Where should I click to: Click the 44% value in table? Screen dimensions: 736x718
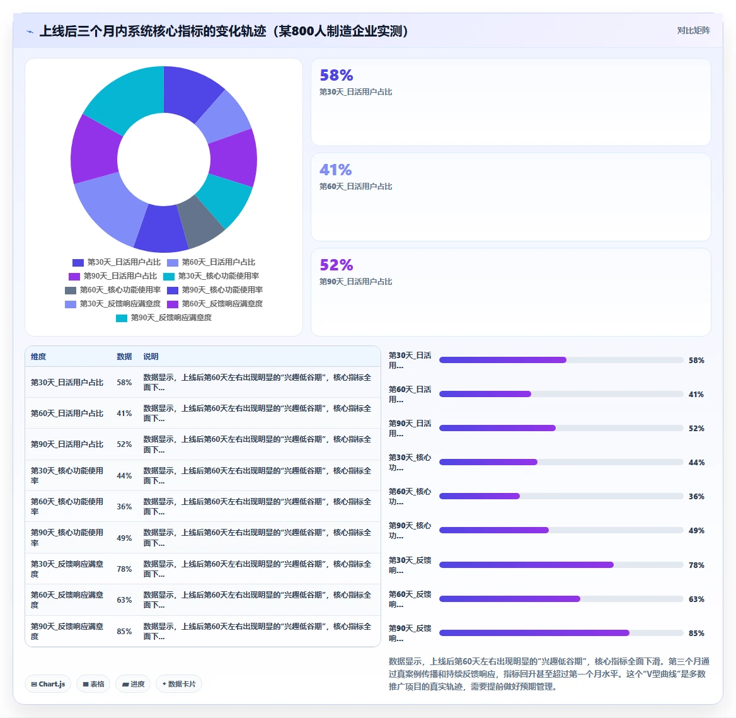point(124,475)
